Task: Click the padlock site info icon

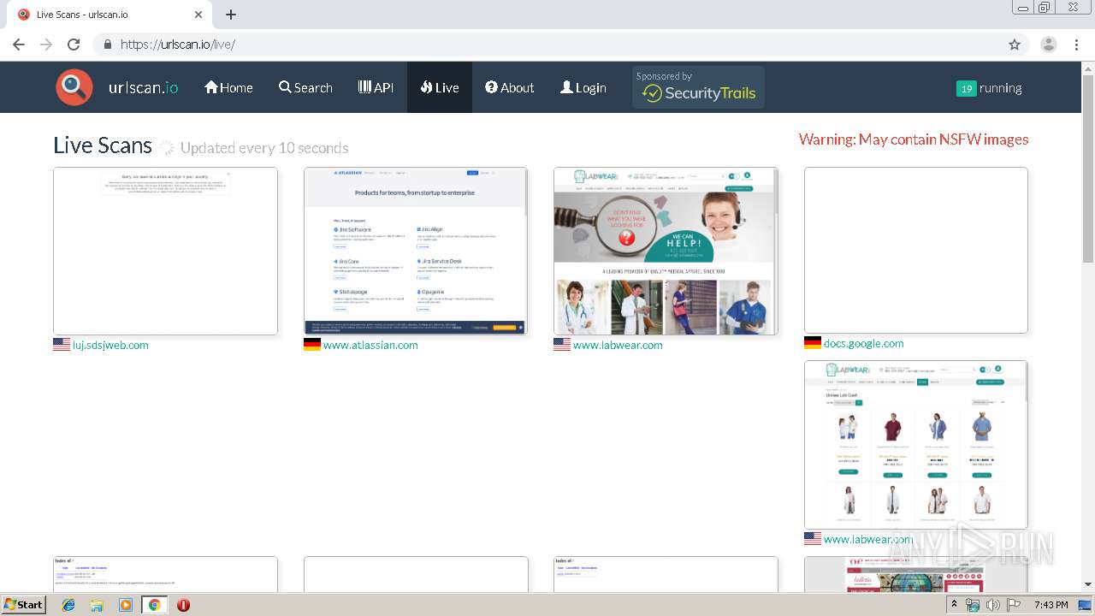Action: click(x=107, y=44)
